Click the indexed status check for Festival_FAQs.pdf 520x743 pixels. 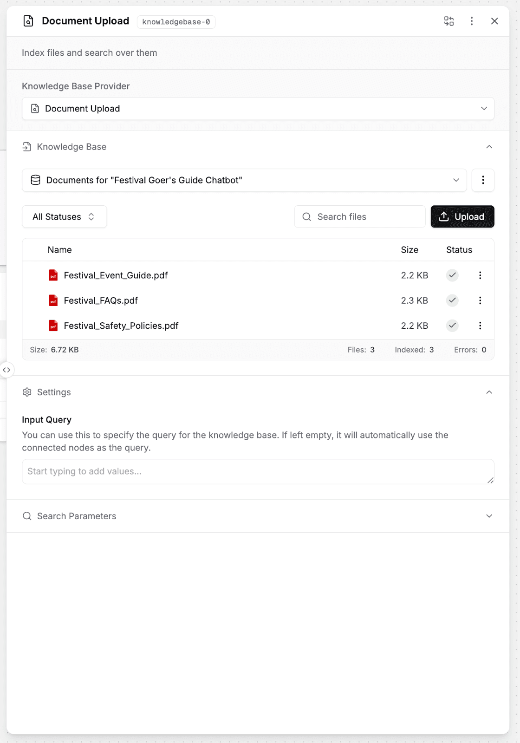(452, 300)
